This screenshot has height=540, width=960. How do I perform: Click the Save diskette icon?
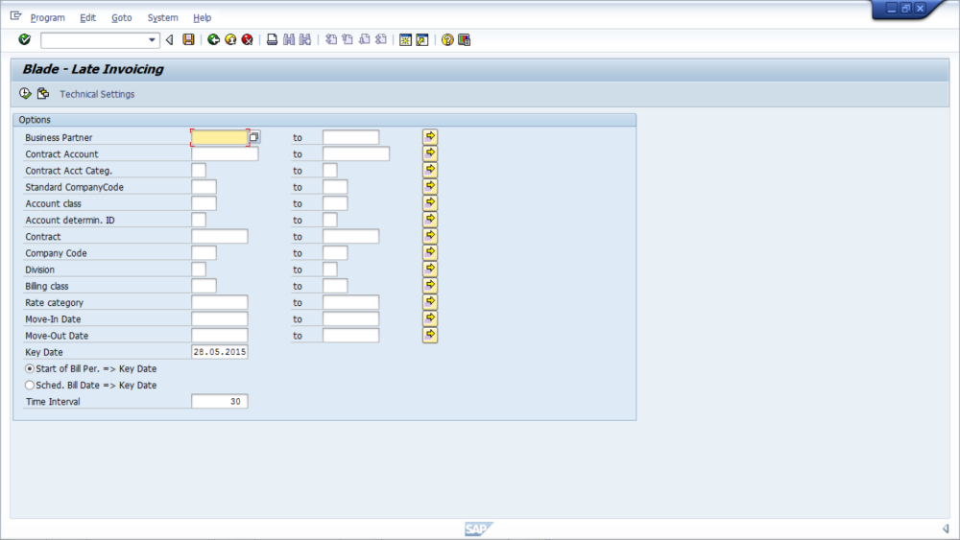(x=188, y=39)
